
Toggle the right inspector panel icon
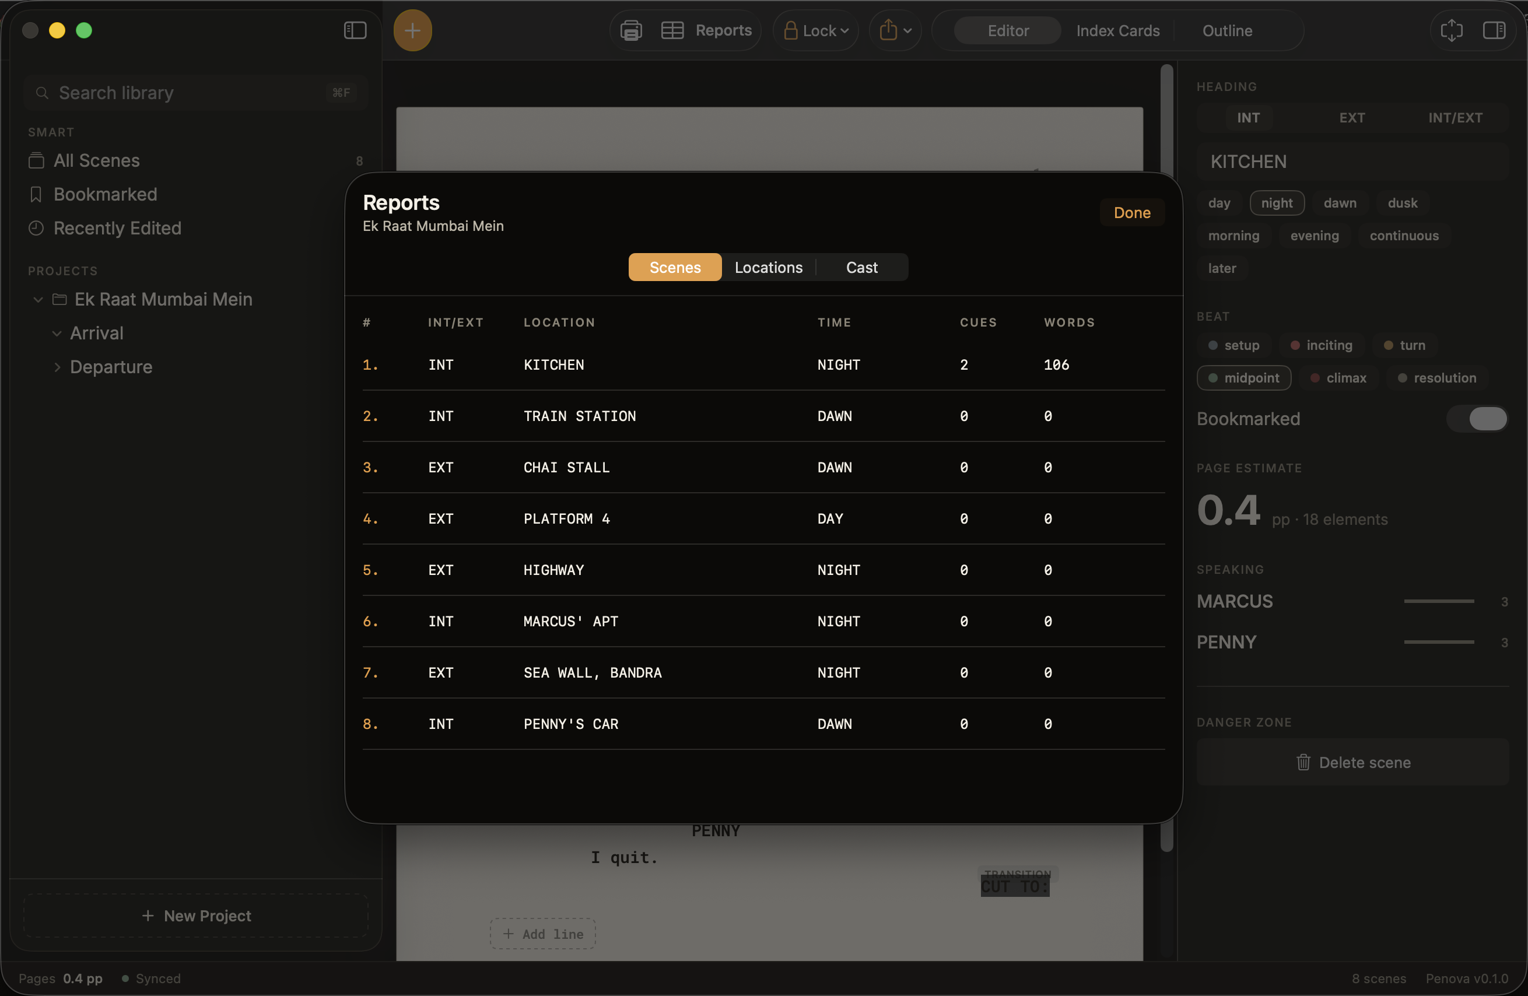[1495, 30]
